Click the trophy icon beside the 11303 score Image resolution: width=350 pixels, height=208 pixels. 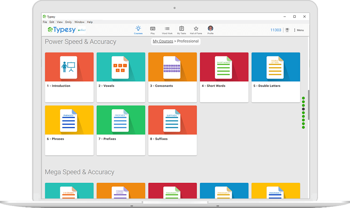[287, 30]
